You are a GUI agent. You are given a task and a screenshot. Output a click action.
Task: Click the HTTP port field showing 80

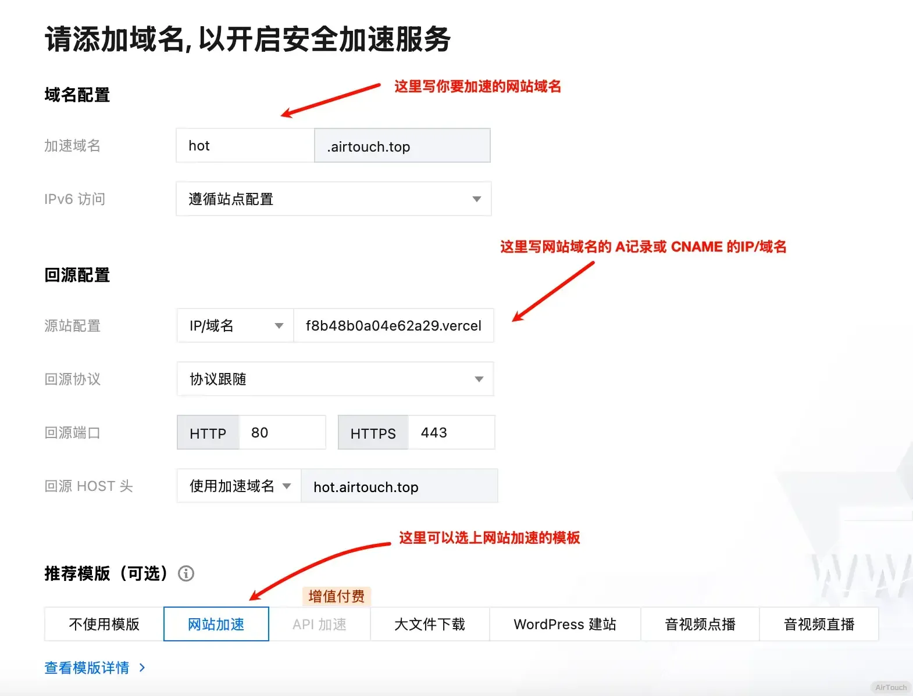(282, 433)
